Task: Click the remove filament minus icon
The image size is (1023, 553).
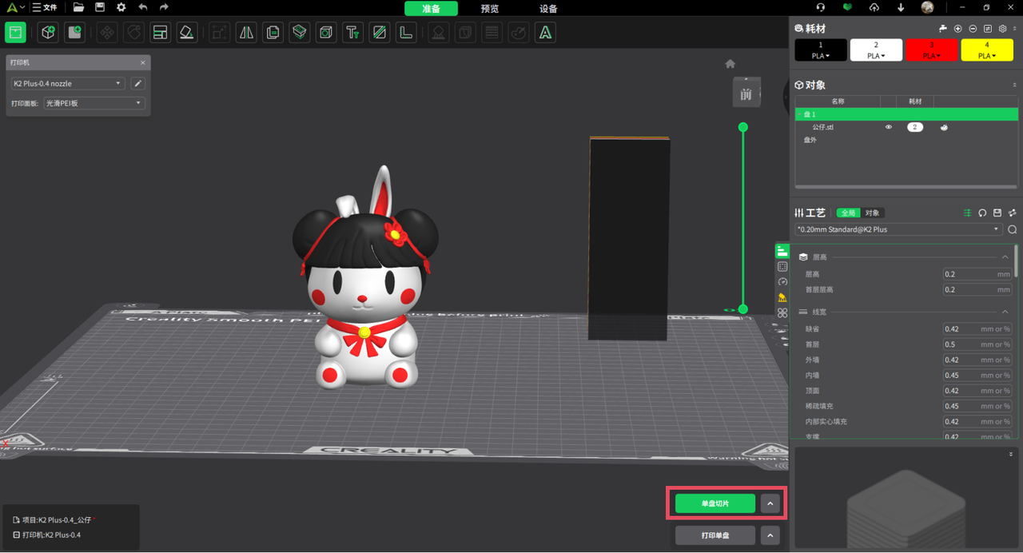Action: (973, 29)
